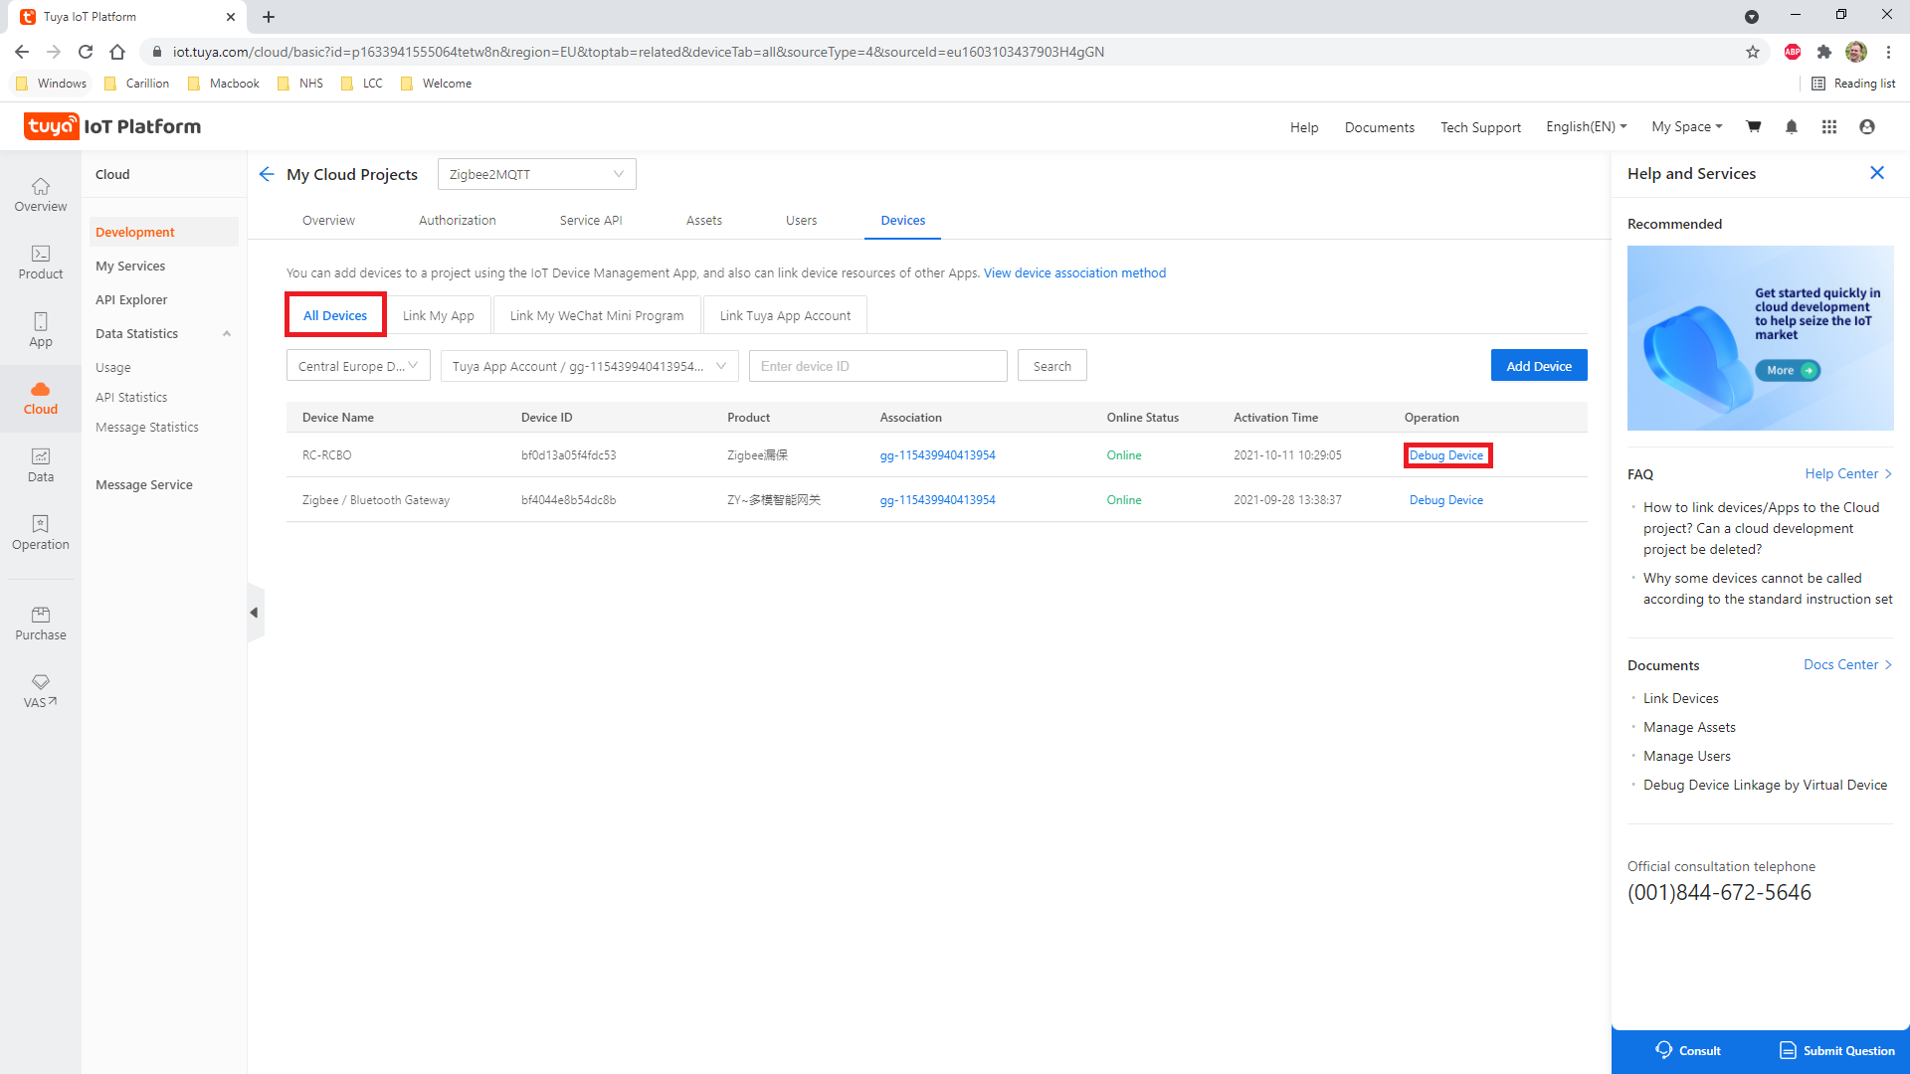Image resolution: width=1910 pixels, height=1074 pixels.
Task: Open the Data sidebar icon
Action: click(41, 465)
